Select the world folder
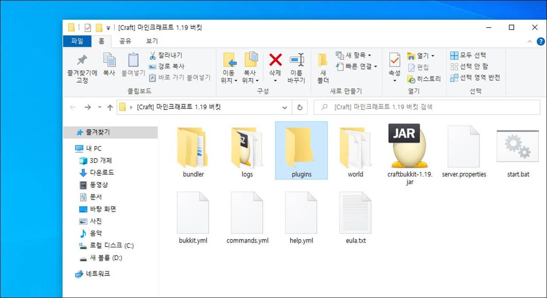This screenshot has width=547, height=298. point(356,151)
